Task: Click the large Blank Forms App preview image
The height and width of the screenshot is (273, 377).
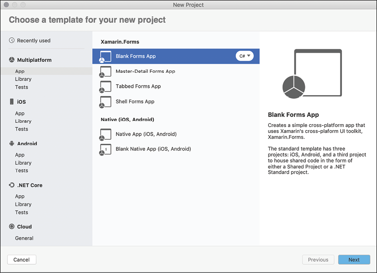Action: 311,74
